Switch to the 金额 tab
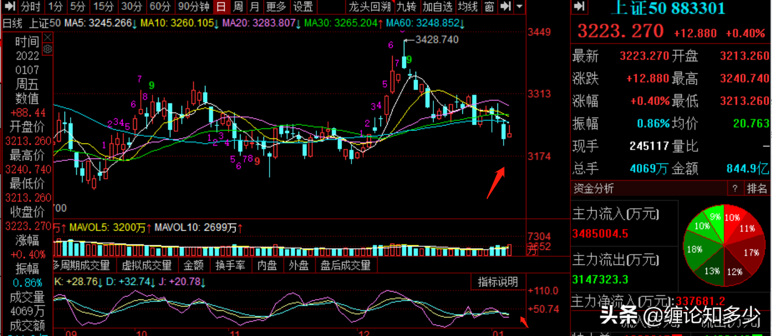The width and height of the screenshot is (772, 336). point(194,265)
